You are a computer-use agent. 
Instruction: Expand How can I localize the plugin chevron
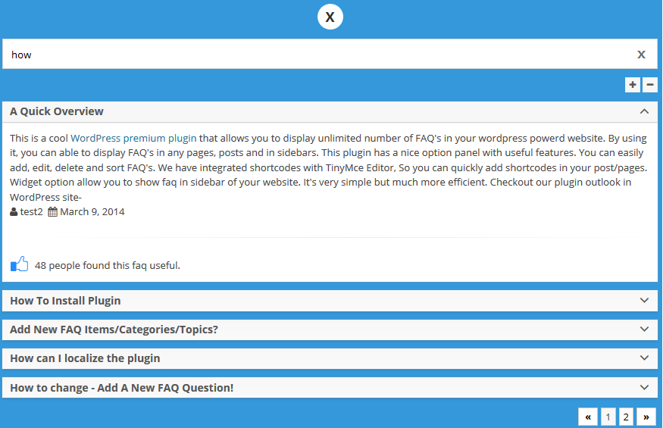pyautogui.click(x=644, y=358)
